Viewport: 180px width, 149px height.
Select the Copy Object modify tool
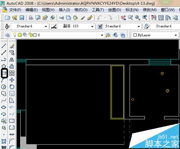tap(12, 53)
